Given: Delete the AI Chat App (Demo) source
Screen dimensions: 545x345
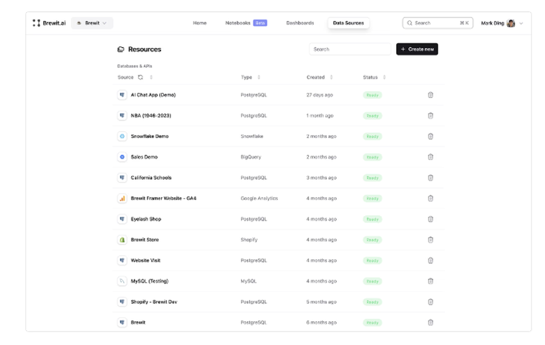Looking at the screenshot, I should (x=431, y=95).
